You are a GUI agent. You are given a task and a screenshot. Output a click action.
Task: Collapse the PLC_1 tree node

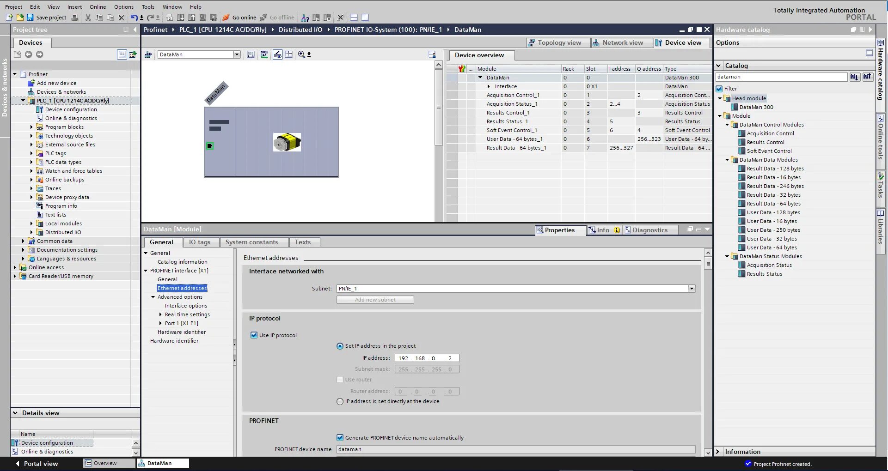pyautogui.click(x=23, y=101)
